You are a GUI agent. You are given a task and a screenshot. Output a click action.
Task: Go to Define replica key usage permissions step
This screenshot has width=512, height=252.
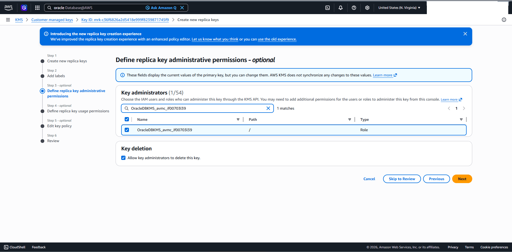pos(78,111)
